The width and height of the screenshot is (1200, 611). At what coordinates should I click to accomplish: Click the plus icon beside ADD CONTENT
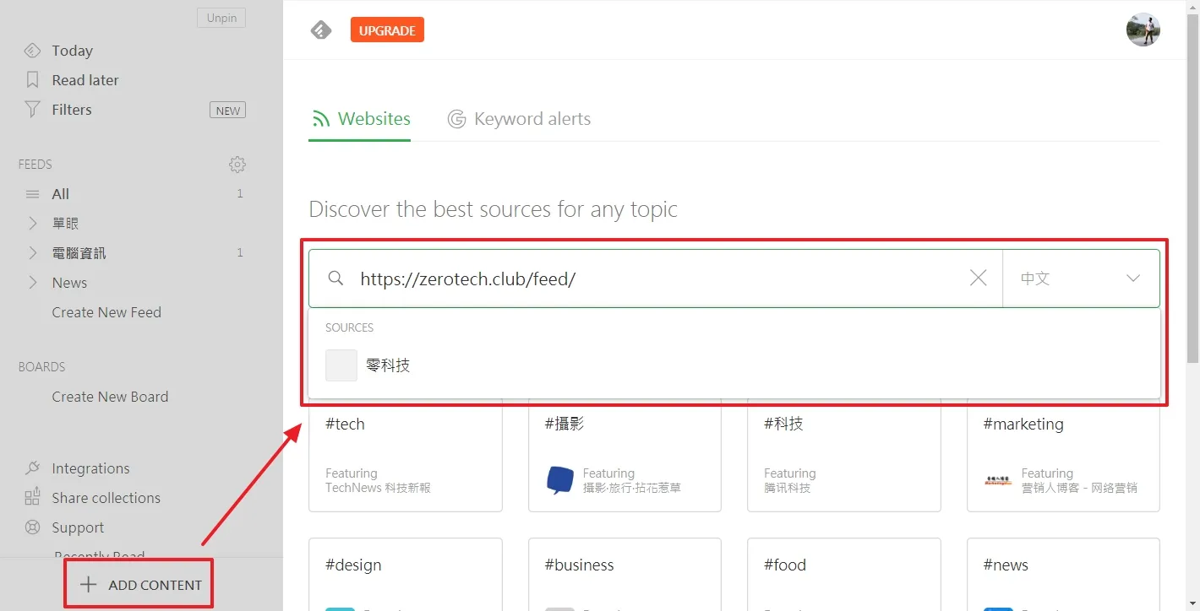pos(88,585)
